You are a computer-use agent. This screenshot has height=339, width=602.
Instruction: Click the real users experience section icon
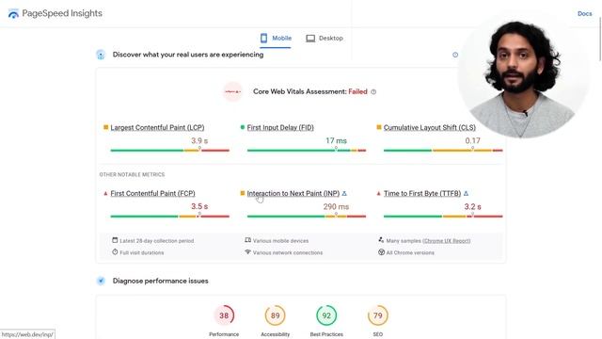tap(101, 55)
